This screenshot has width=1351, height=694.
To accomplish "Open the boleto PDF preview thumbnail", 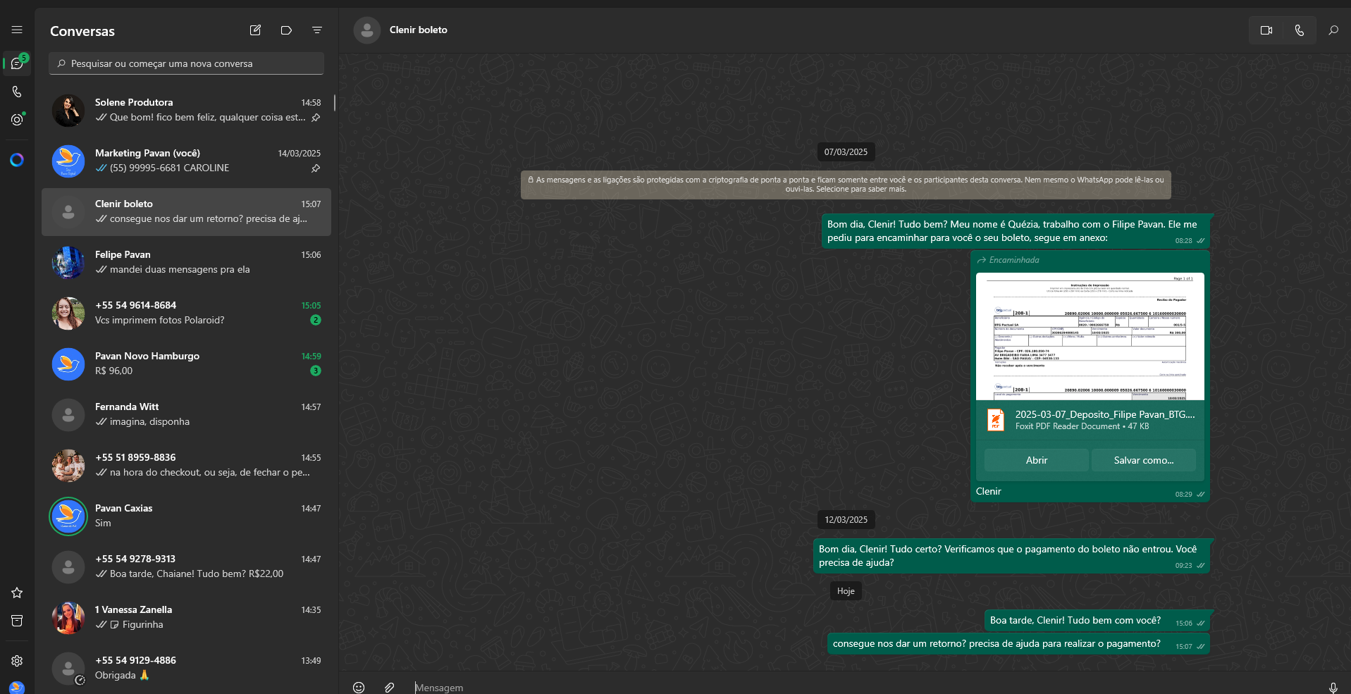I will click(x=1090, y=336).
